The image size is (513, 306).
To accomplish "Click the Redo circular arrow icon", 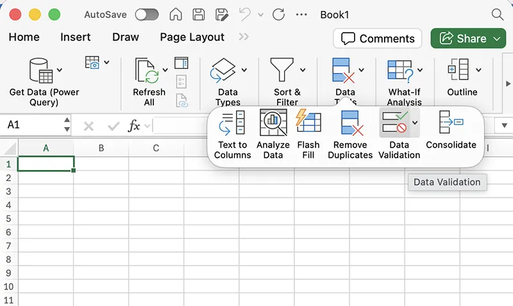I will tap(279, 15).
